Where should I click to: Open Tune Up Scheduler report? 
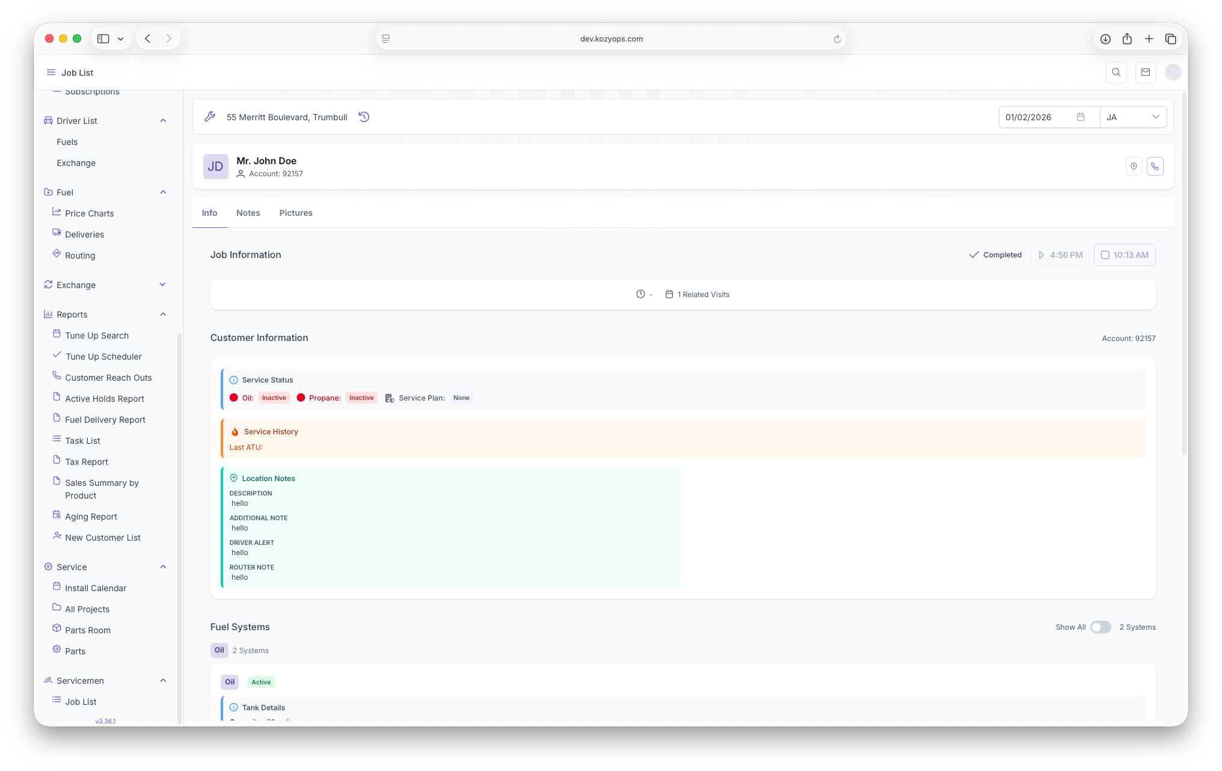click(103, 357)
